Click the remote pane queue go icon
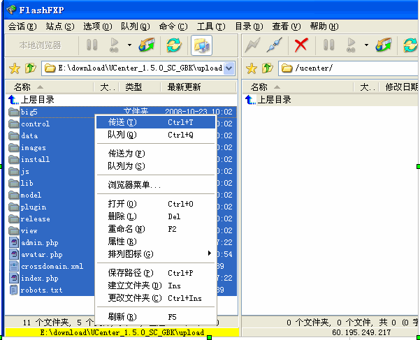The width and height of the screenshot is (420, 340). [351, 45]
